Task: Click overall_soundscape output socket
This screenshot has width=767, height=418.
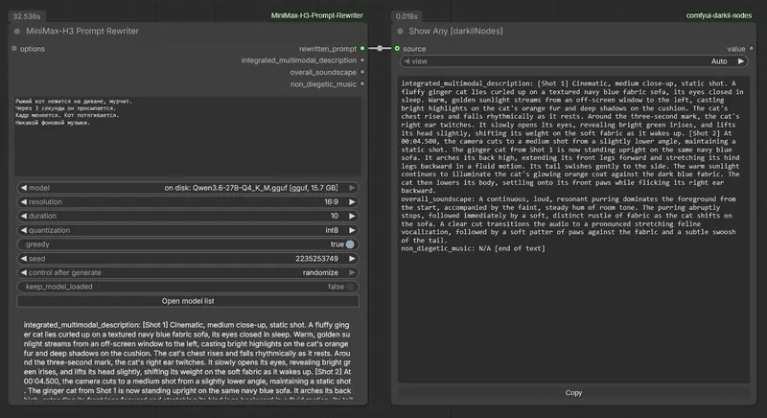Action: (x=362, y=72)
